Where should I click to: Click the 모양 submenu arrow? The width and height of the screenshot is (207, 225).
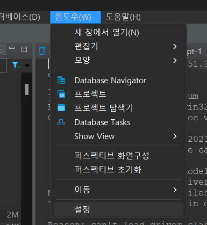(x=175, y=61)
